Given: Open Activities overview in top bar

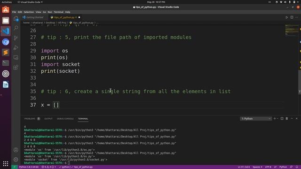Looking at the screenshot, I should click(x=7, y=2).
